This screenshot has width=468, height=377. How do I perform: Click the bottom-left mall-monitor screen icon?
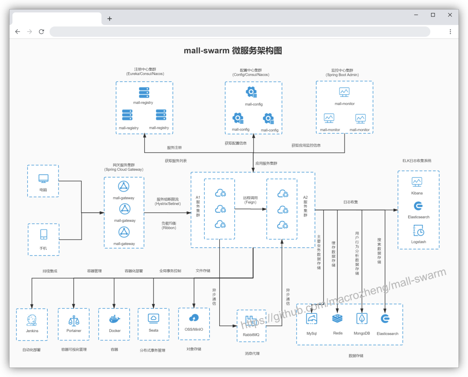[329, 118]
